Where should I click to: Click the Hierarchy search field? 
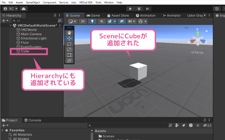tap(35, 21)
